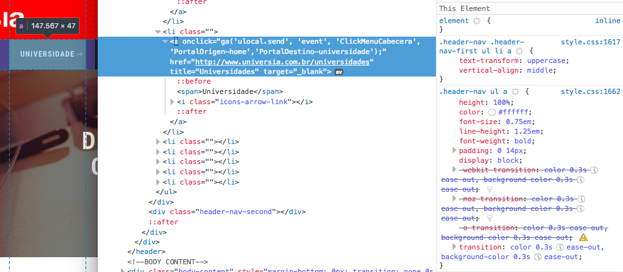623x272 pixels.
Task: Expand the last collapsed <li class=""> row
Action: 158,182
